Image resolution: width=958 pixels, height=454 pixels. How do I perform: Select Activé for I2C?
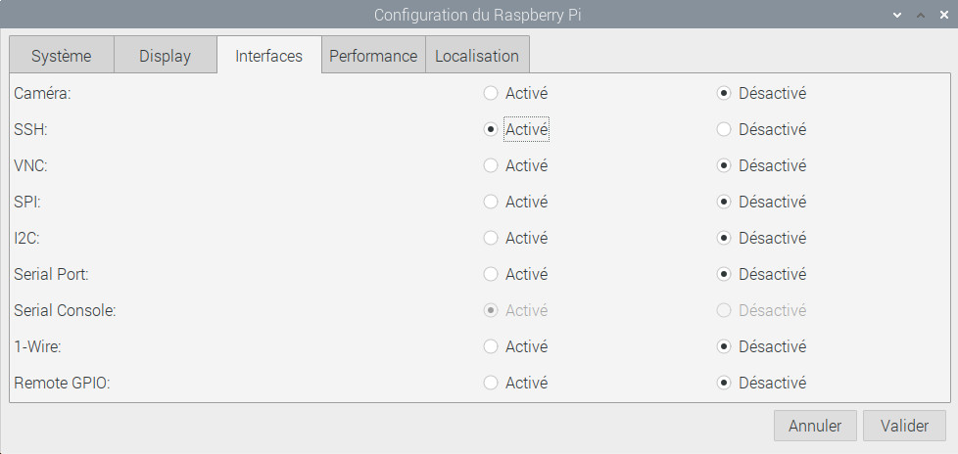491,238
